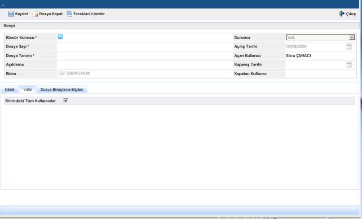Image resolution: width=362 pixels, height=219 pixels.
Task: Click the Evrakları Listele document icon
Action: coord(69,14)
